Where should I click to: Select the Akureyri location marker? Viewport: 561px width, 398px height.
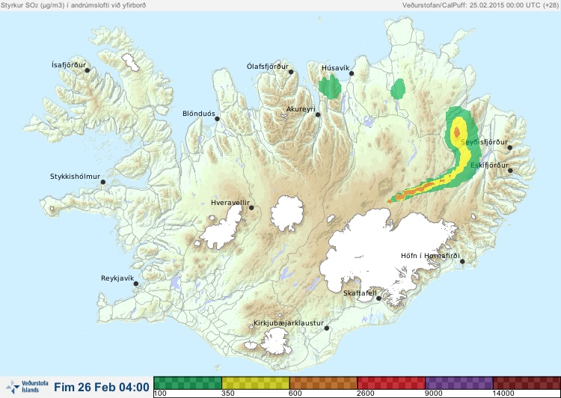click(318, 114)
